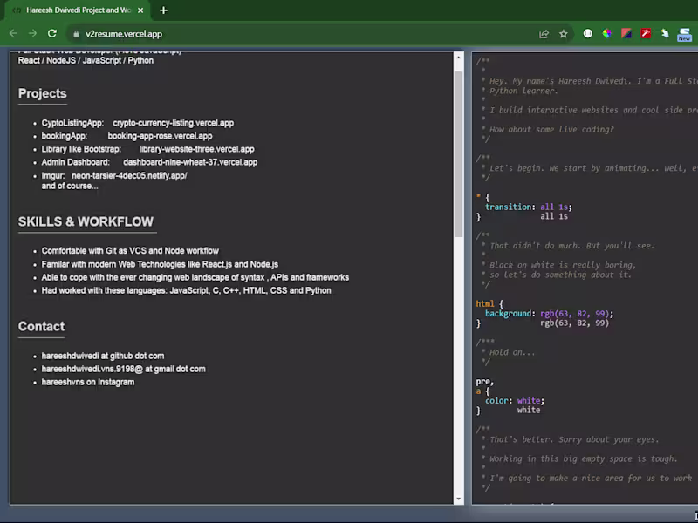Open the share page icon in address bar

click(x=544, y=34)
